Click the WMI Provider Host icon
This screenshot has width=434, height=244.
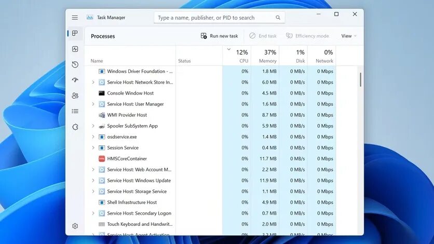pyautogui.click(x=102, y=115)
